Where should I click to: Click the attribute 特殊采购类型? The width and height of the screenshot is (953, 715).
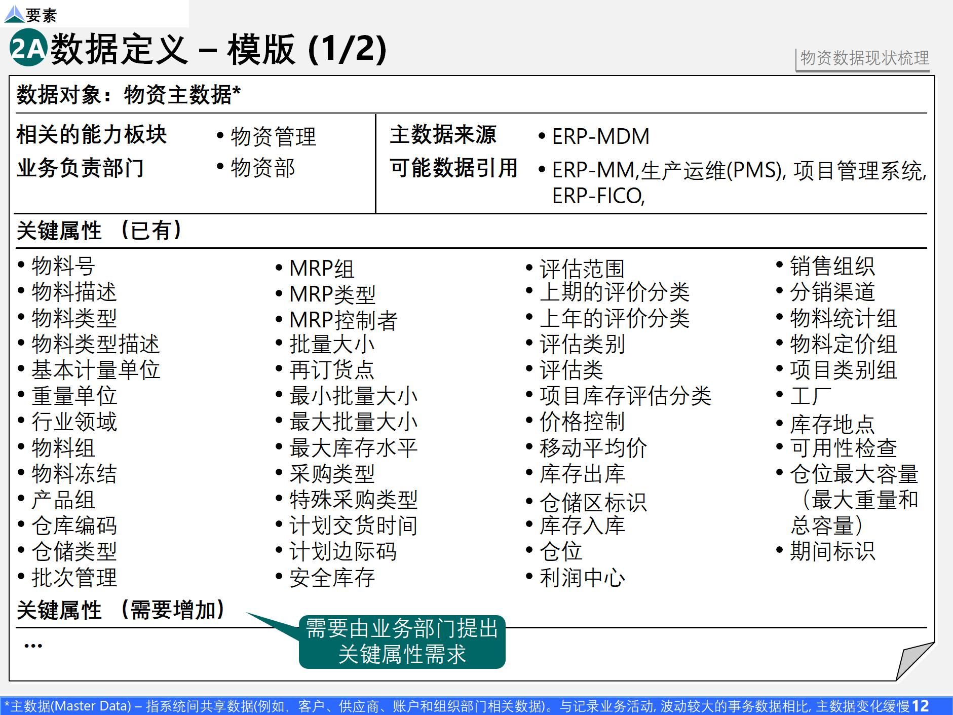pyautogui.click(x=354, y=500)
